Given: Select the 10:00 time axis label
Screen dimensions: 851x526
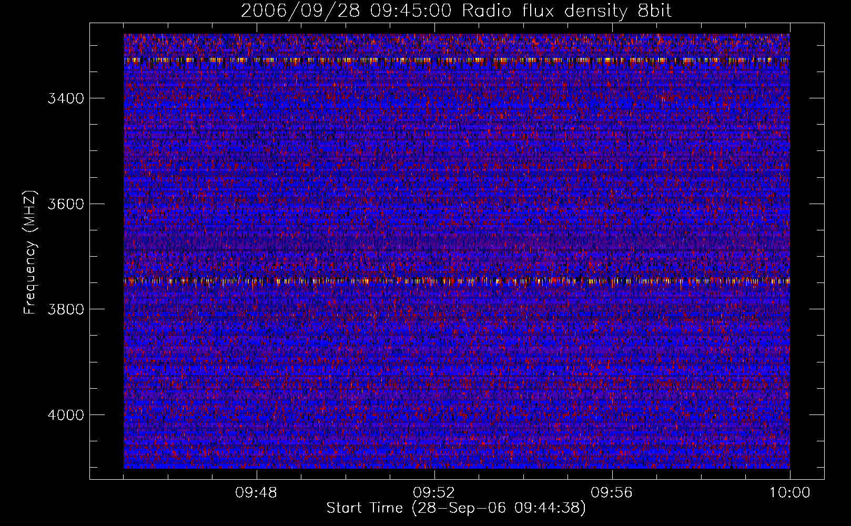Looking at the screenshot, I should 789,493.
